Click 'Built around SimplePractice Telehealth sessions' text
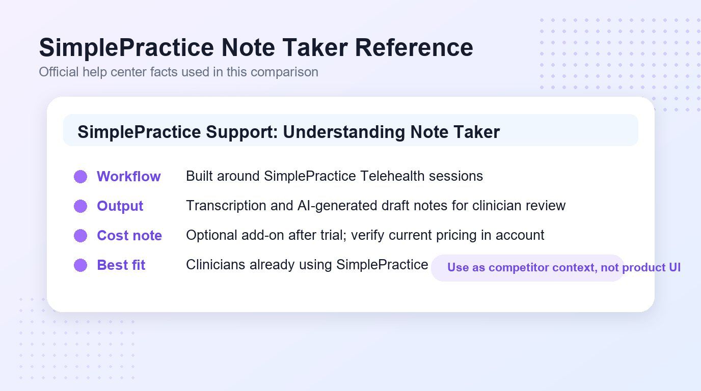 tap(334, 176)
